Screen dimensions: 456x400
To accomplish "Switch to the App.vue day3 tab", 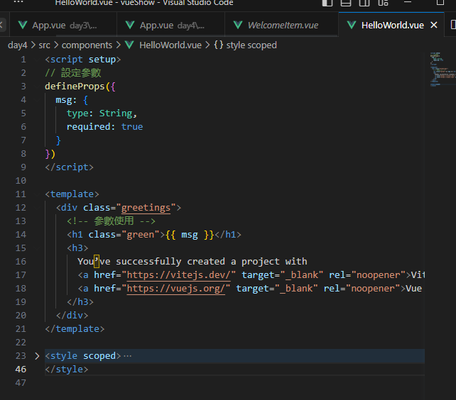I will pos(63,25).
